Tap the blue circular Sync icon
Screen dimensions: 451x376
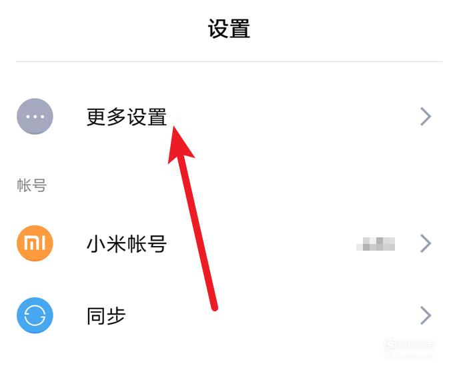coord(35,315)
